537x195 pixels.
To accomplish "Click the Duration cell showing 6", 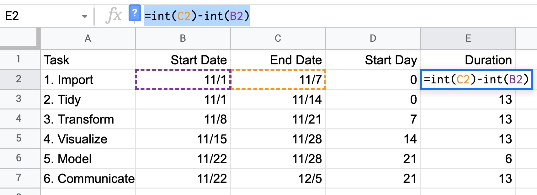I will tap(468, 159).
